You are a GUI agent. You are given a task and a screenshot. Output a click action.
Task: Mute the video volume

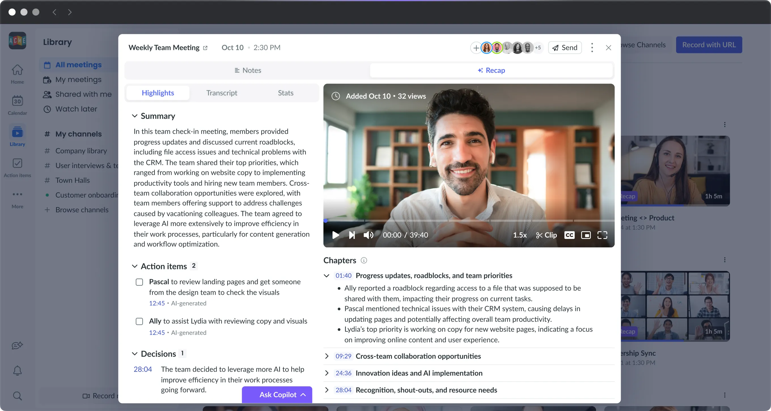[x=368, y=235]
